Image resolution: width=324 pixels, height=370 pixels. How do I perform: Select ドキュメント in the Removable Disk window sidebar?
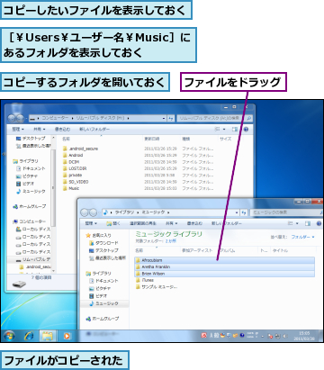tap(31, 168)
